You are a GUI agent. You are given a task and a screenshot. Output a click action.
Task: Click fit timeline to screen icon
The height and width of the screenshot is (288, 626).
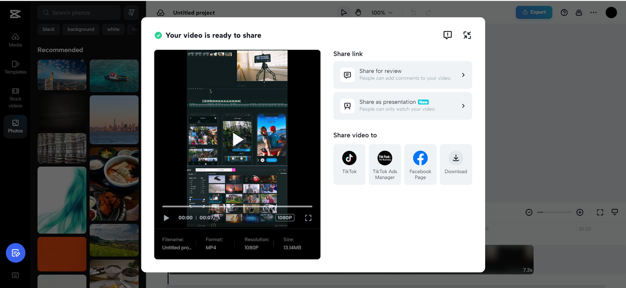pyautogui.click(x=600, y=212)
